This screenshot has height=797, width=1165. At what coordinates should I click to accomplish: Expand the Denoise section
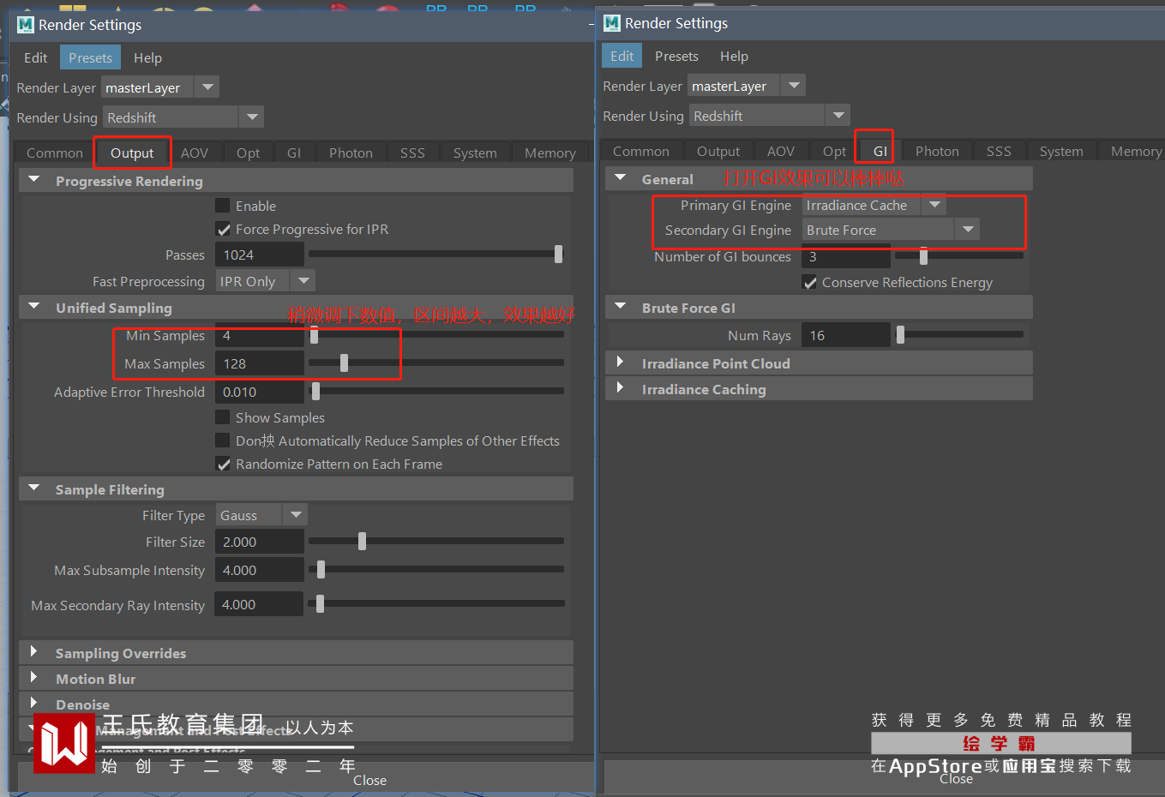pyautogui.click(x=34, y=704)
